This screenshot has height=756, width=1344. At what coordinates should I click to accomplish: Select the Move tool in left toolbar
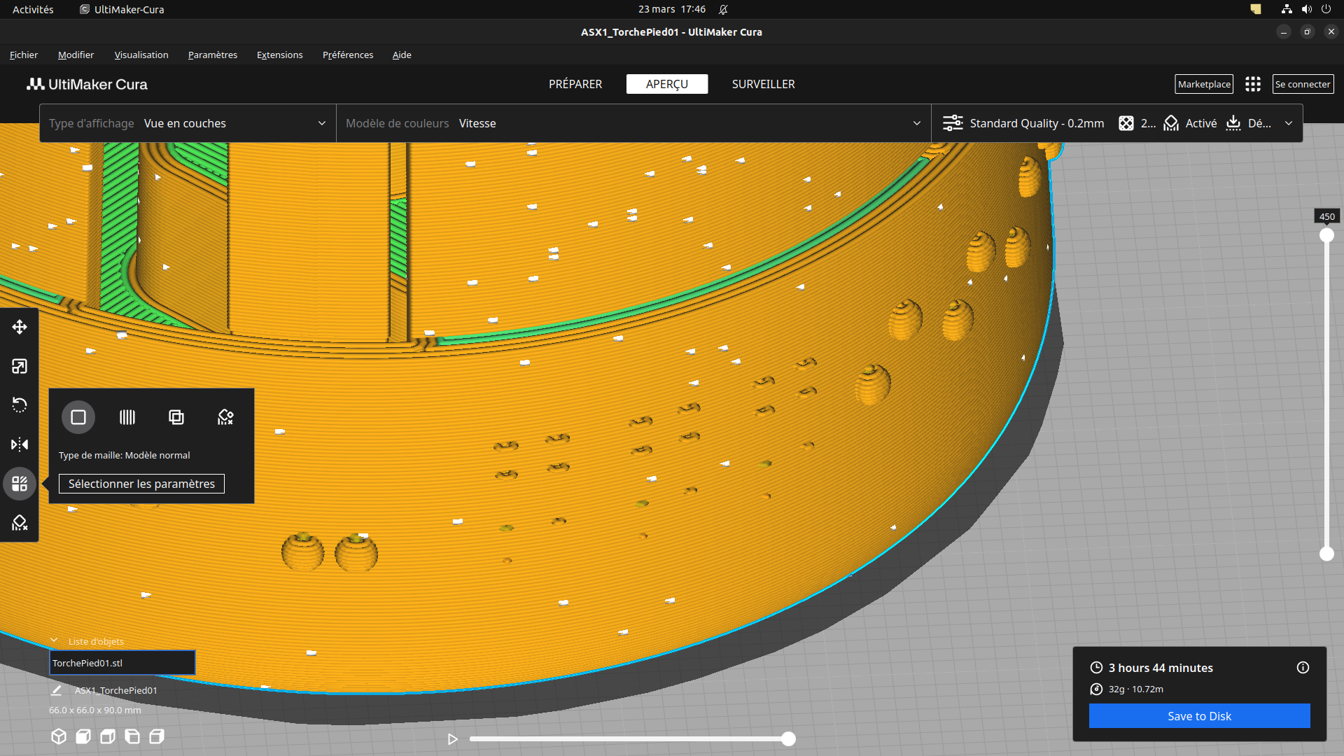pos(20,327)
